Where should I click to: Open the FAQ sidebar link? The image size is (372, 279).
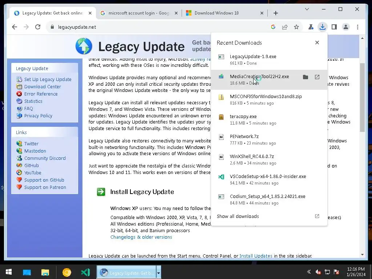pyautogui.click(x=28, y=108)
